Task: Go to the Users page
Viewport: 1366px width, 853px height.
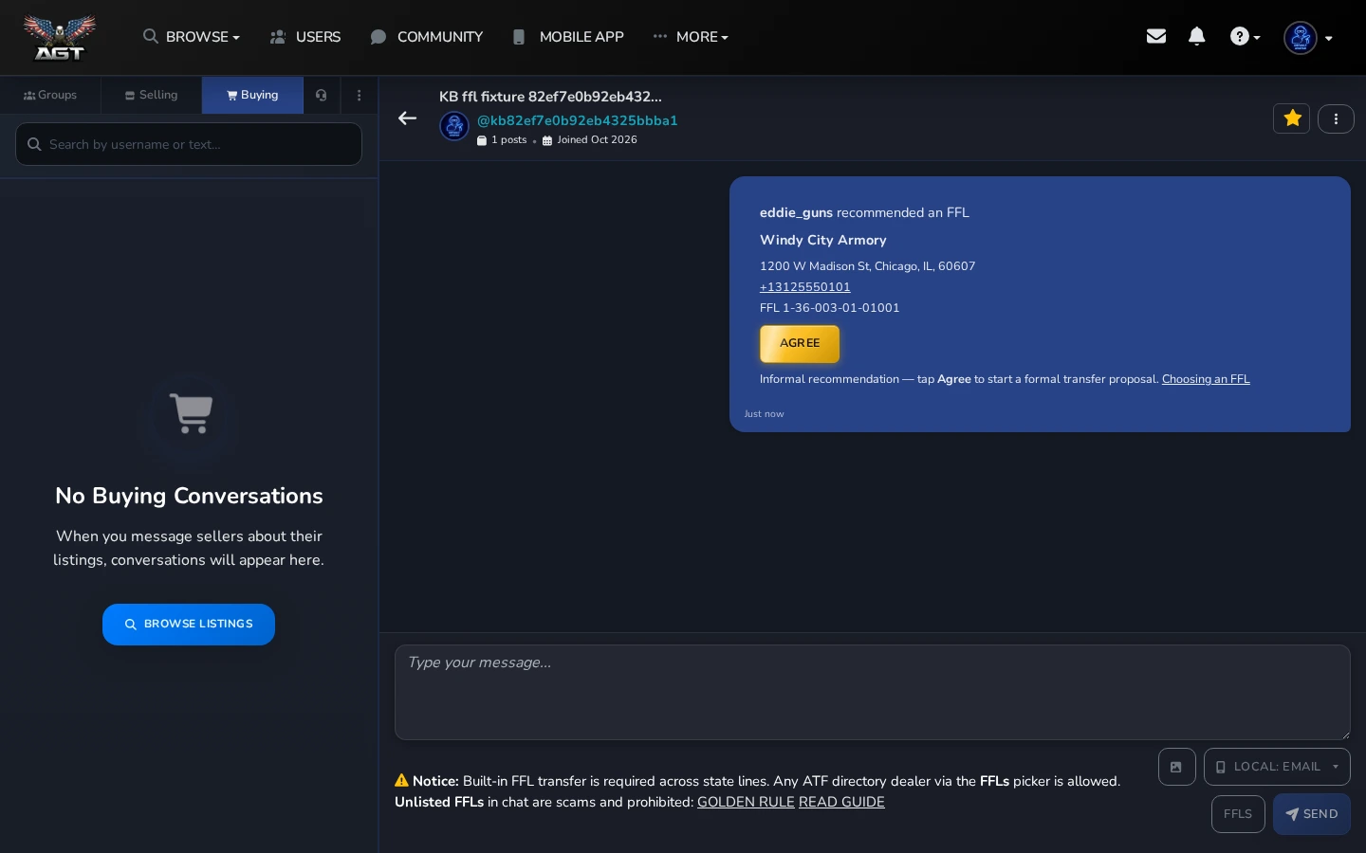Action: pos(305,37)
